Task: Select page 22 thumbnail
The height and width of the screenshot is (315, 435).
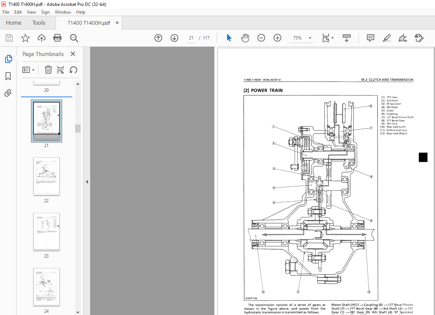Action: tap(46, 176)
